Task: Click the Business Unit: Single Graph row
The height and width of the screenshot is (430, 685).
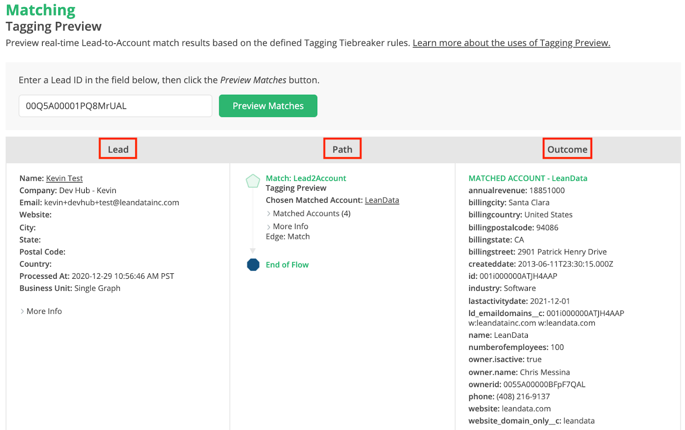Action: tap(70, 288)
